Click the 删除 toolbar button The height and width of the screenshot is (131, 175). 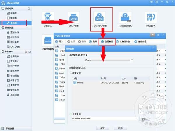[x=82, y=42]
